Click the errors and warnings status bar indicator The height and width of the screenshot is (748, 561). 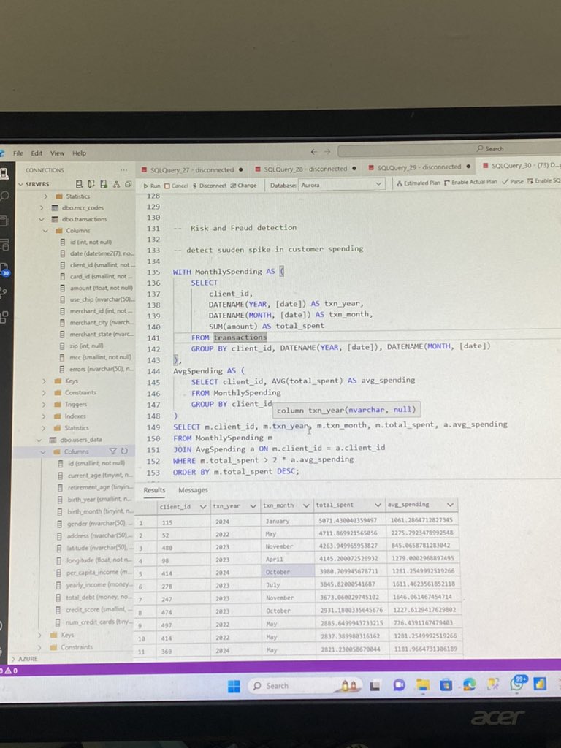(x=9, y=671)
